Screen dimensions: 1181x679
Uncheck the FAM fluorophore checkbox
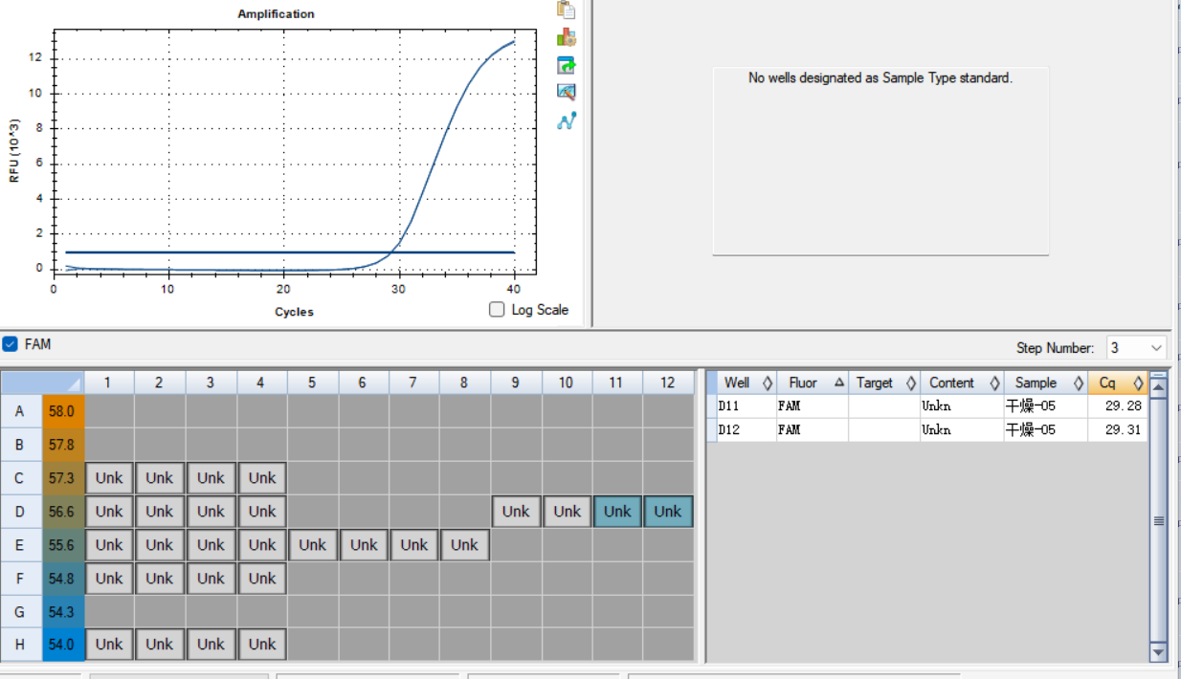tap(10, 343)
